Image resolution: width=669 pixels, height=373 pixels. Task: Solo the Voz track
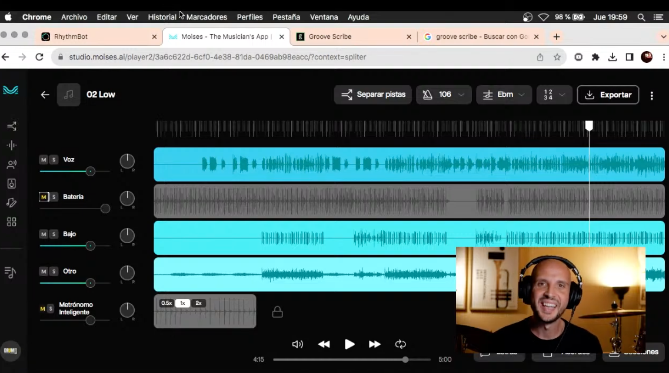click(54, 160)
